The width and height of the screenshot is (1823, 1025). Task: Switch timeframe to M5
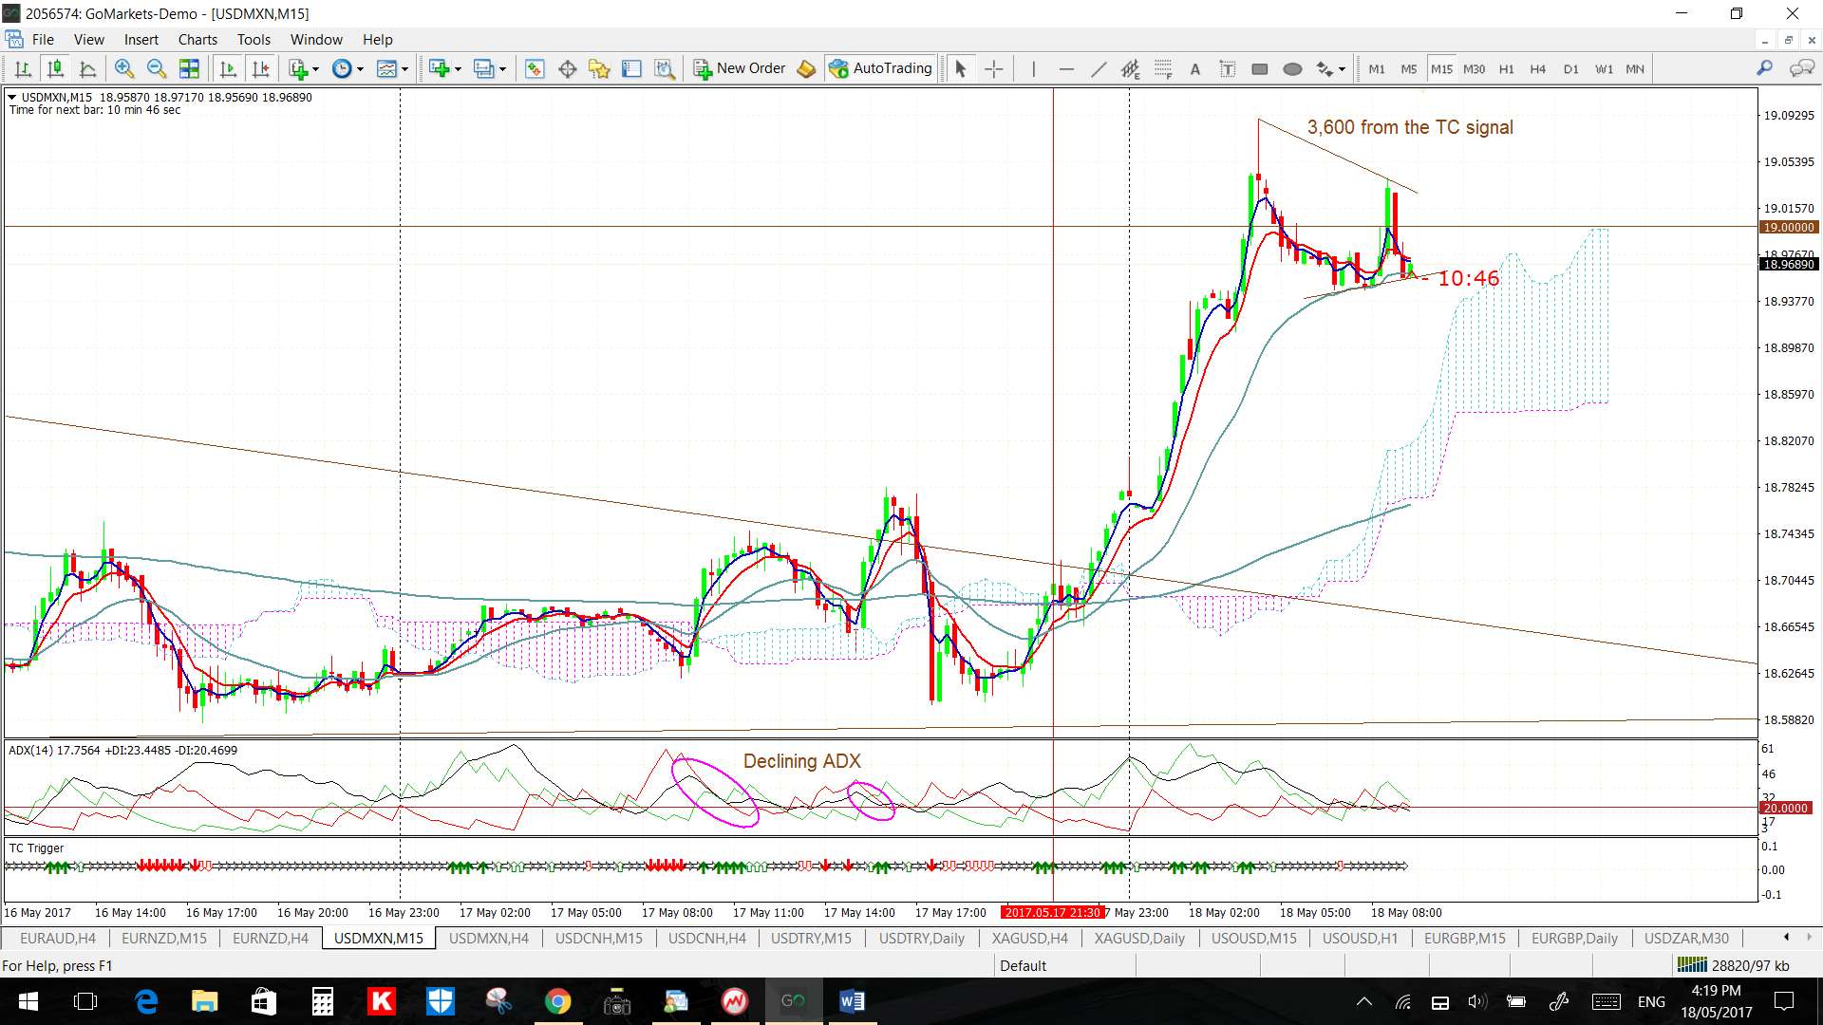(1409, 68)
